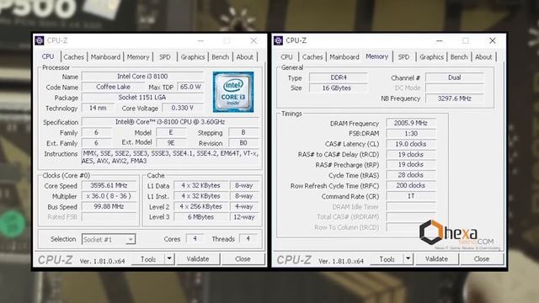This screenshot has height=303, width=539.
Task: Click the DRAM Frequency value 2005.9 MHz
Action: pyautogui.click(x=411, y=123)
